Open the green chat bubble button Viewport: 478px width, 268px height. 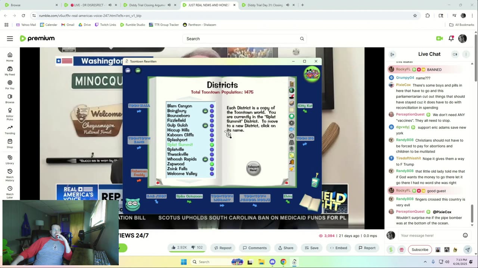click(x=138, y=70)
